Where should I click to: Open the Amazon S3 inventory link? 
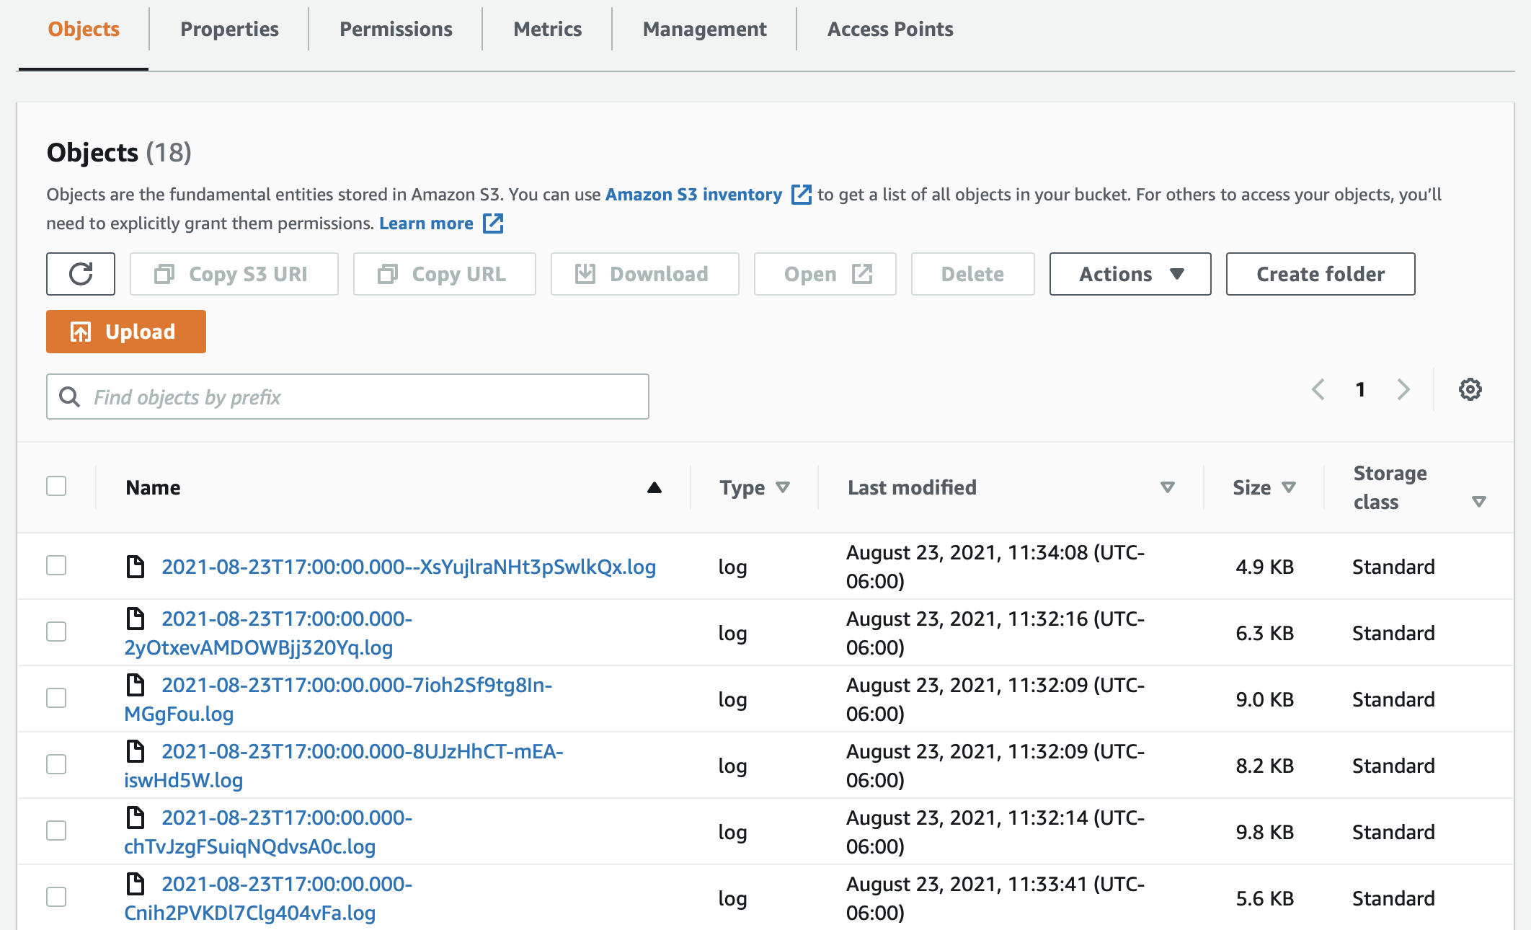(x=693, y=194)
